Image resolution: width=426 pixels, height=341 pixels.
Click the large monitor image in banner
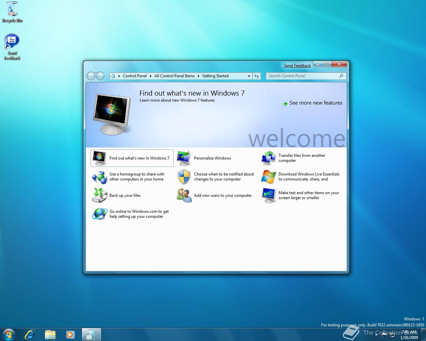click(x=111, y=114)
